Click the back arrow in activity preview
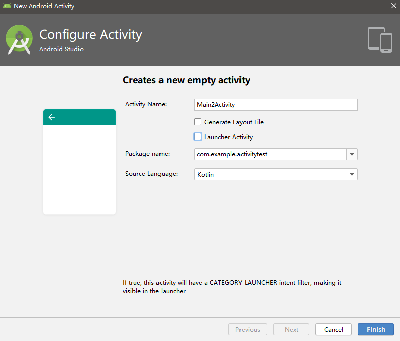This screenshot has width=400, height=341. point(51,117)
